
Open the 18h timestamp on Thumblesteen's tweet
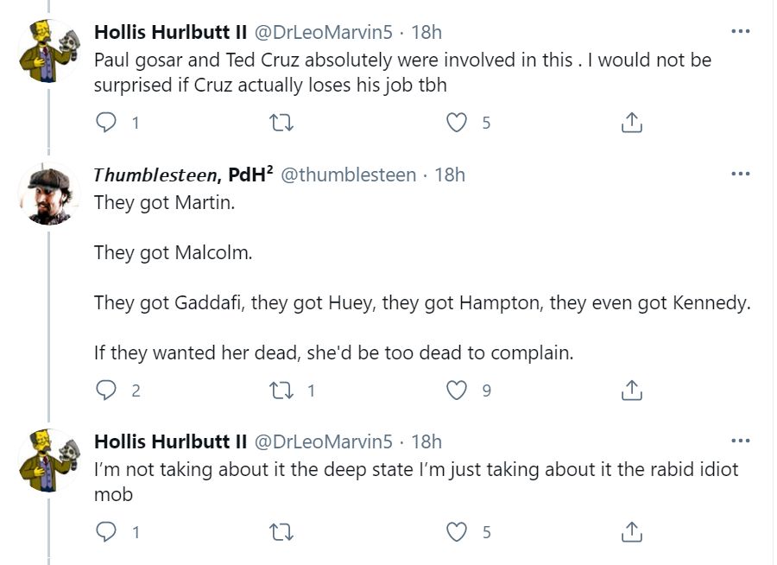(x=450, y=175)
